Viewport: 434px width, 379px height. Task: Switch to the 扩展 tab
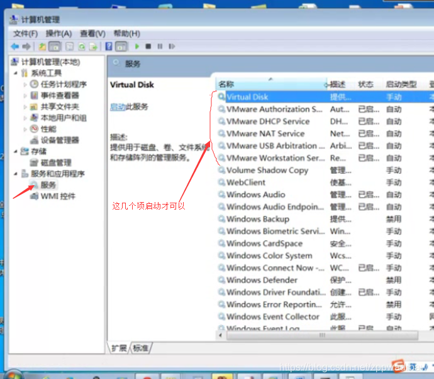point(119,348)
